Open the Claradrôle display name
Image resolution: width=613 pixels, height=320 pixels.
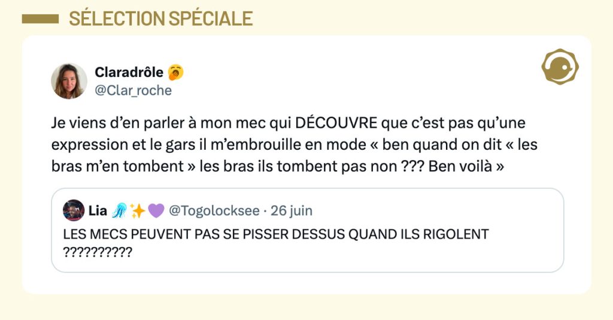pos(129,72)
